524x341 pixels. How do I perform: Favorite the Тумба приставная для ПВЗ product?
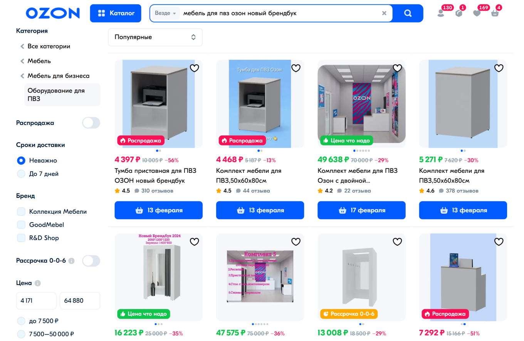195,68
